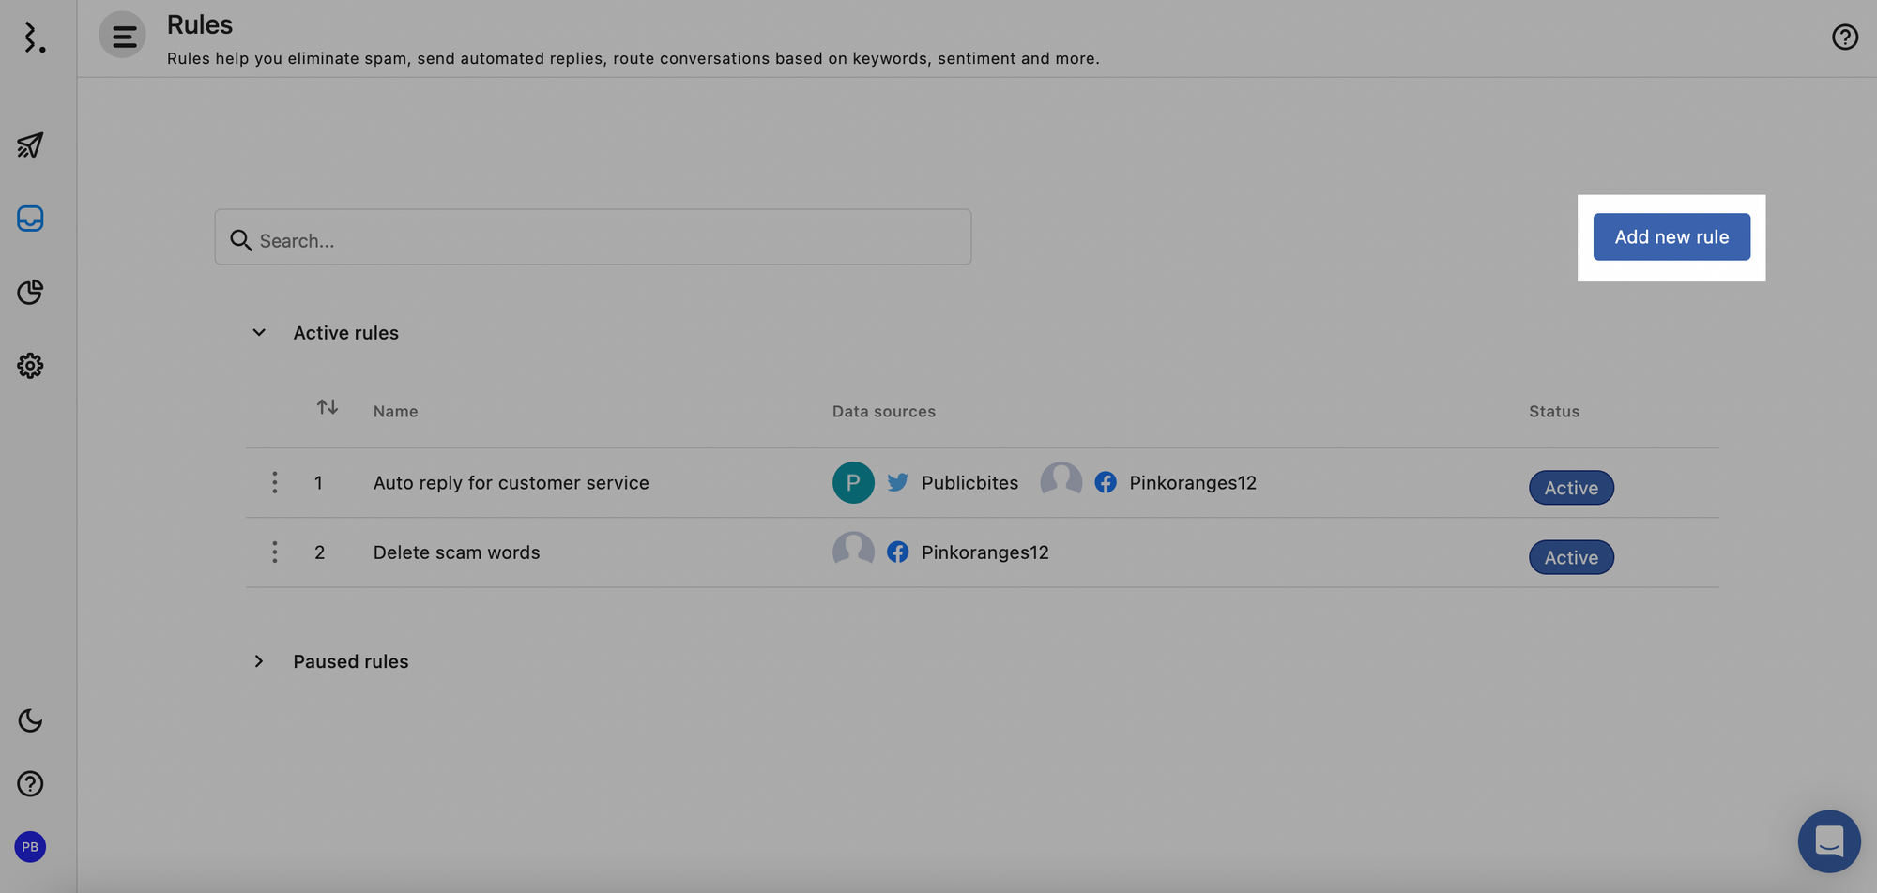Open options menu for Auto reply rule

coord(275,482)
